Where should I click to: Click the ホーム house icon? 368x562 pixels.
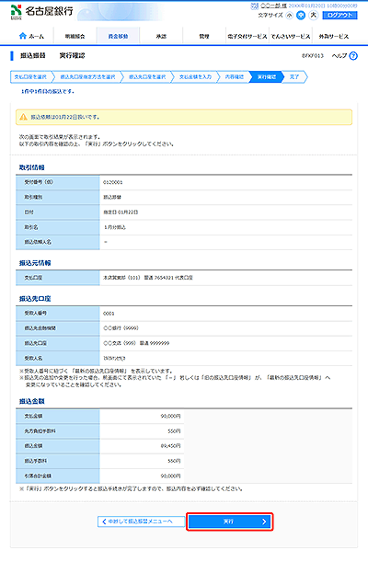click(23, 36)
